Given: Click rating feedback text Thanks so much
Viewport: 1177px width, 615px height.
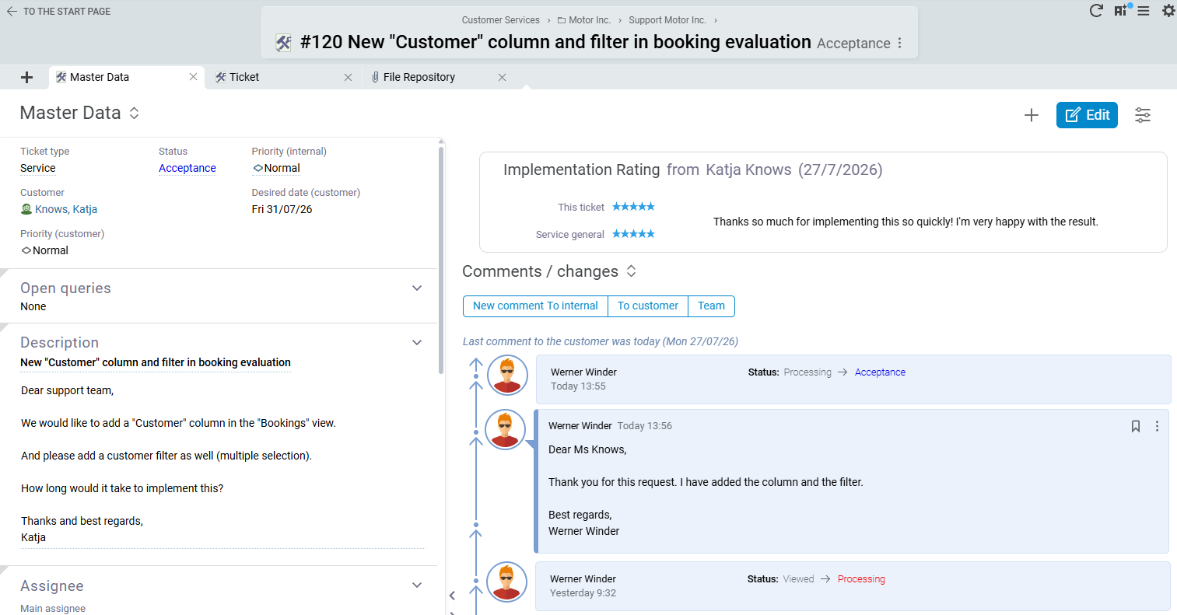Looking at the screenshot, I should coord(906,222).
